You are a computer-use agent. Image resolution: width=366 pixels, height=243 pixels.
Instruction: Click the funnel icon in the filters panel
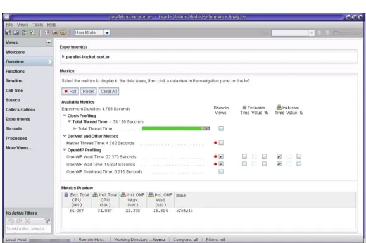(x=47, y=221)
